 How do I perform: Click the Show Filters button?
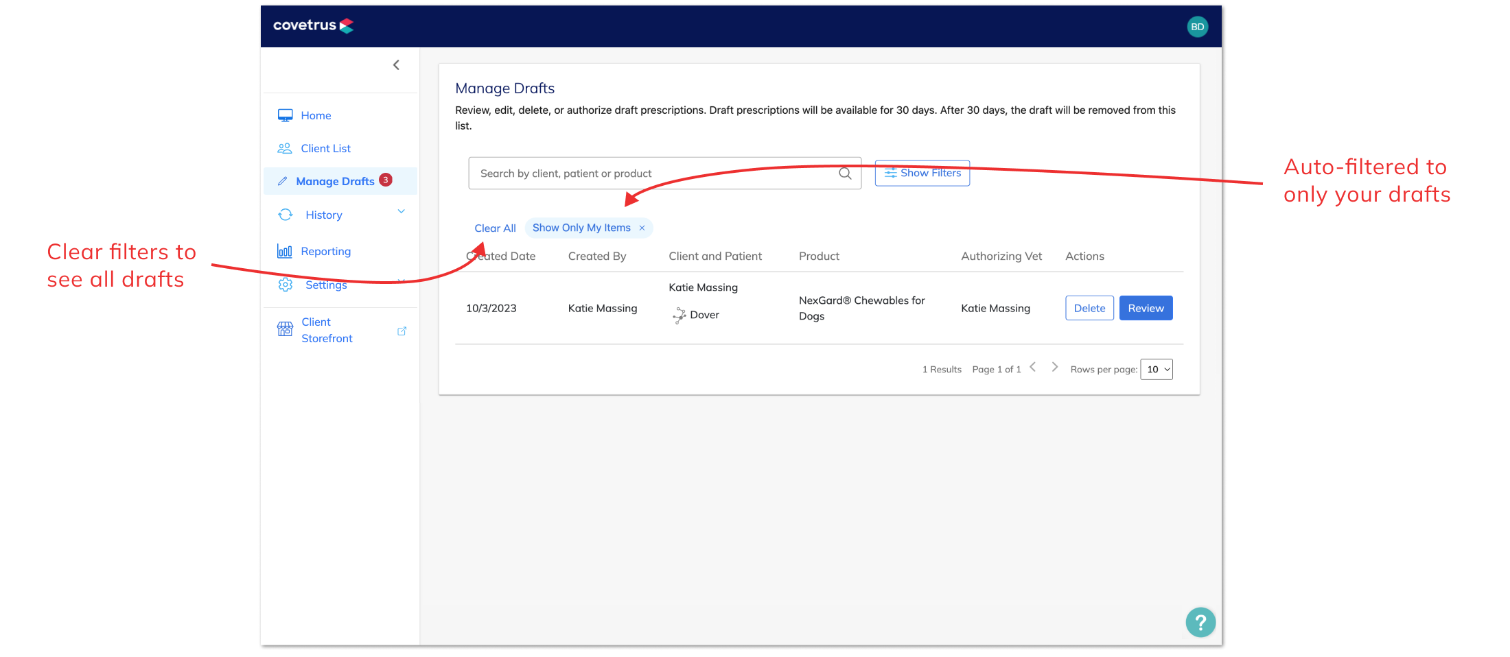click(x=922, y=173)
